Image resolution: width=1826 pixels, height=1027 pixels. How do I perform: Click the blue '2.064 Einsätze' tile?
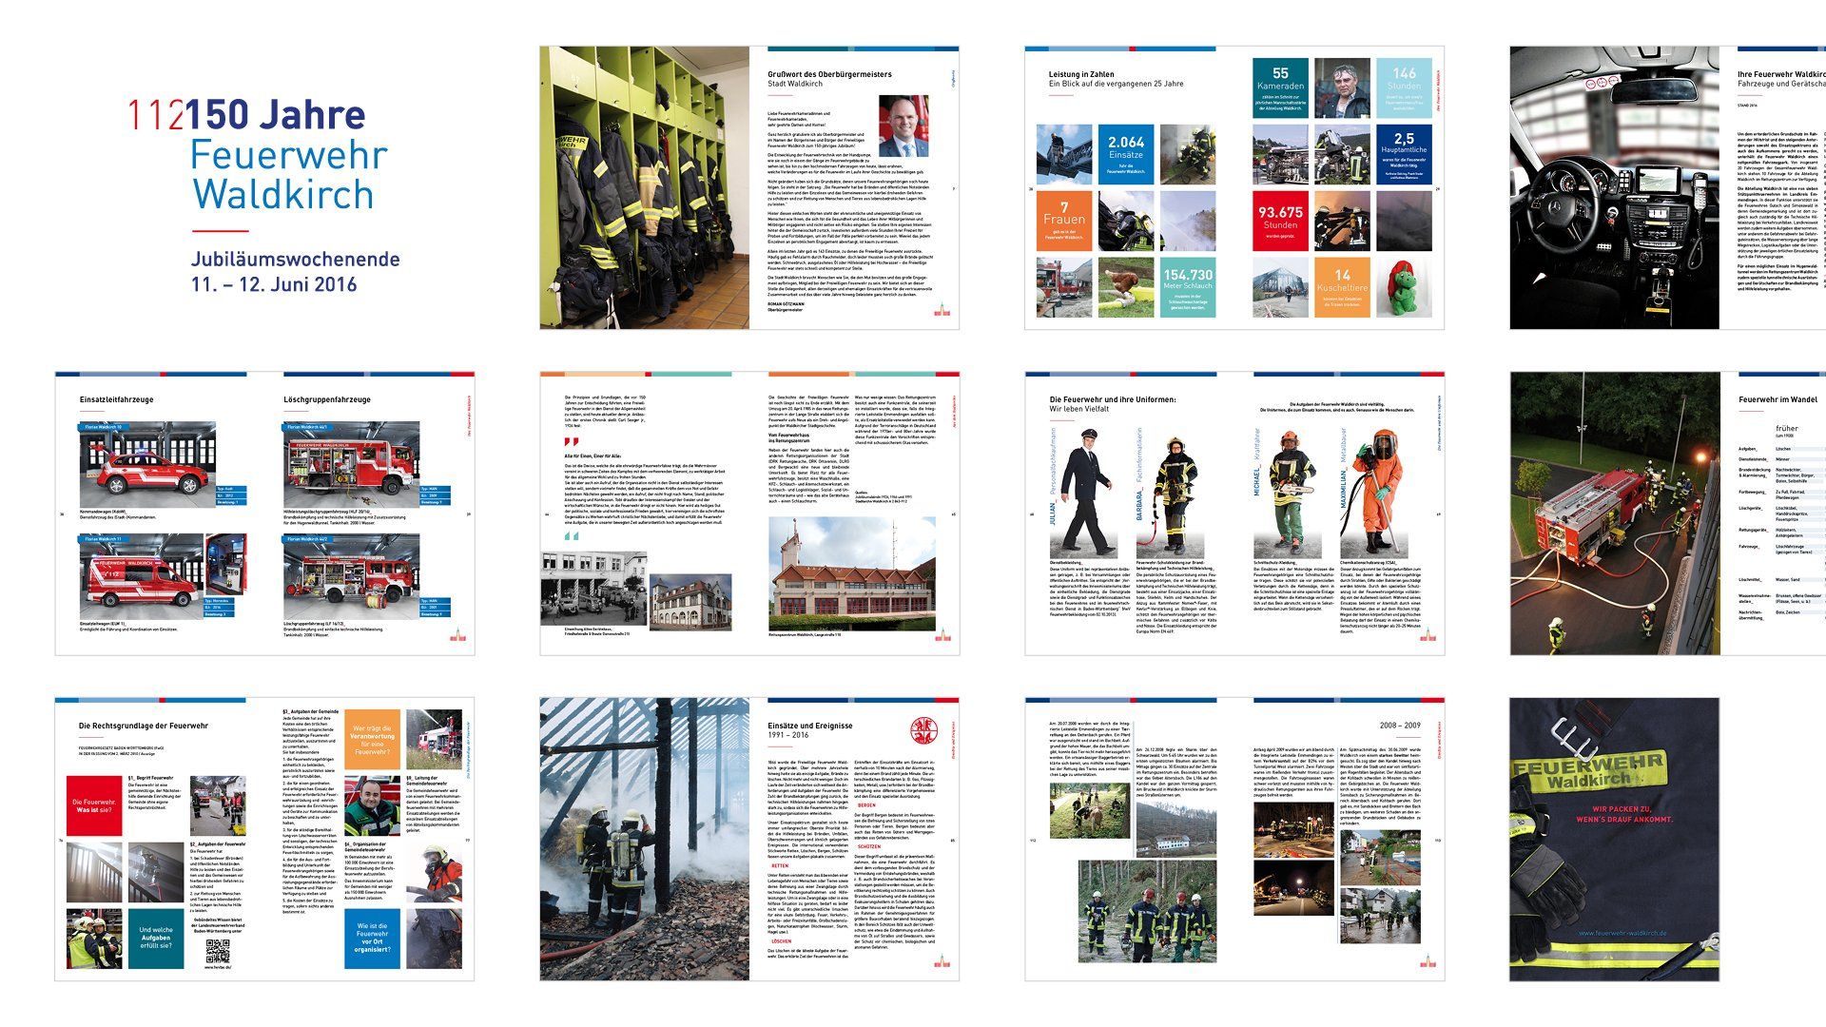click(x=1126, y=155)
